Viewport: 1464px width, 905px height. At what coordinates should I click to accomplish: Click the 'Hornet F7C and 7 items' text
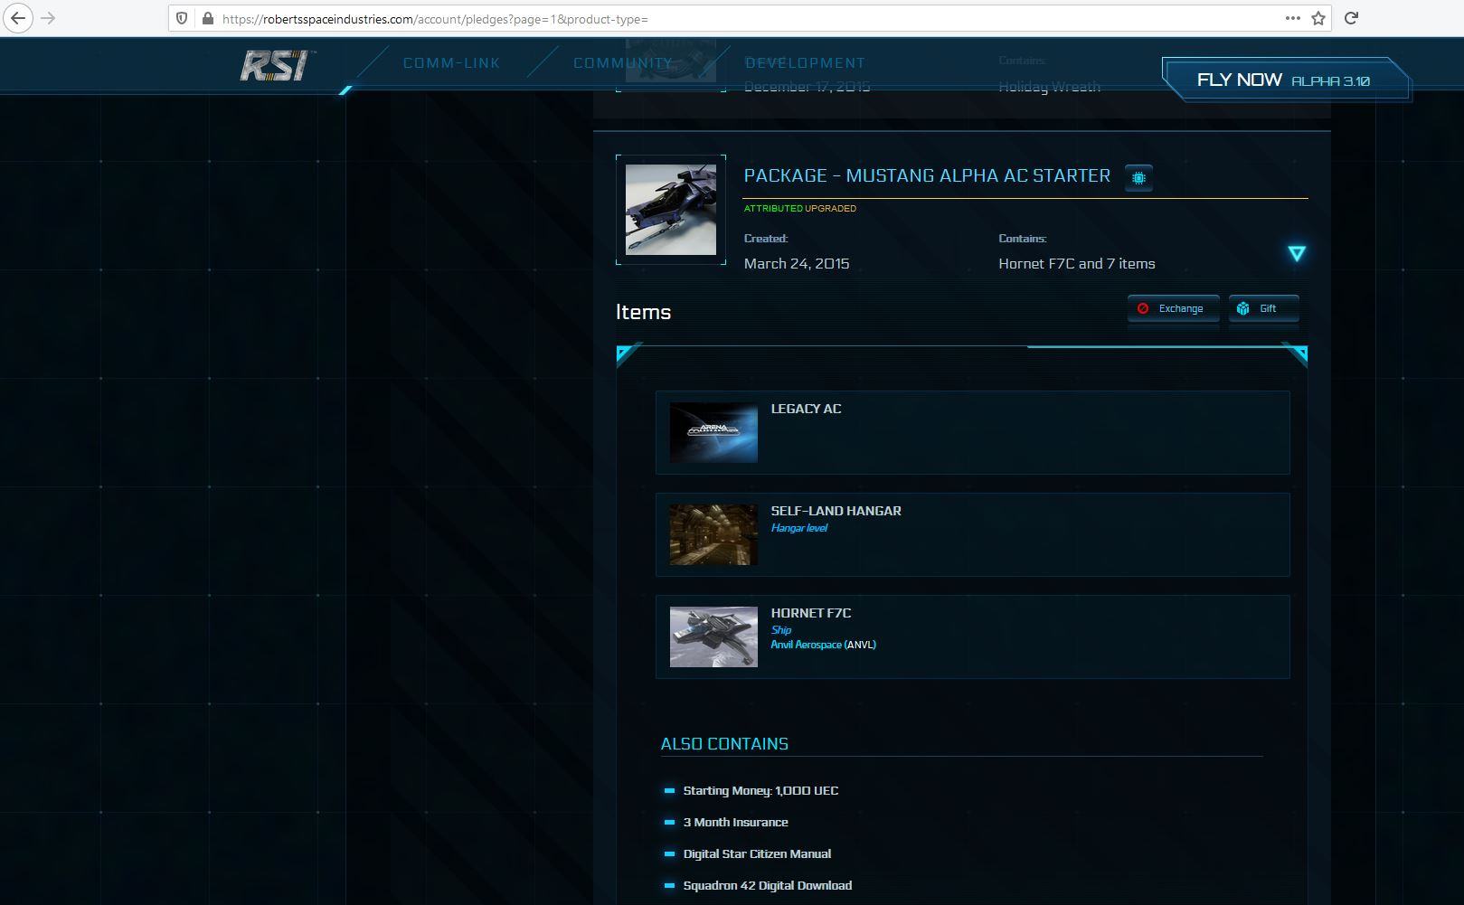pos(1077,264)
